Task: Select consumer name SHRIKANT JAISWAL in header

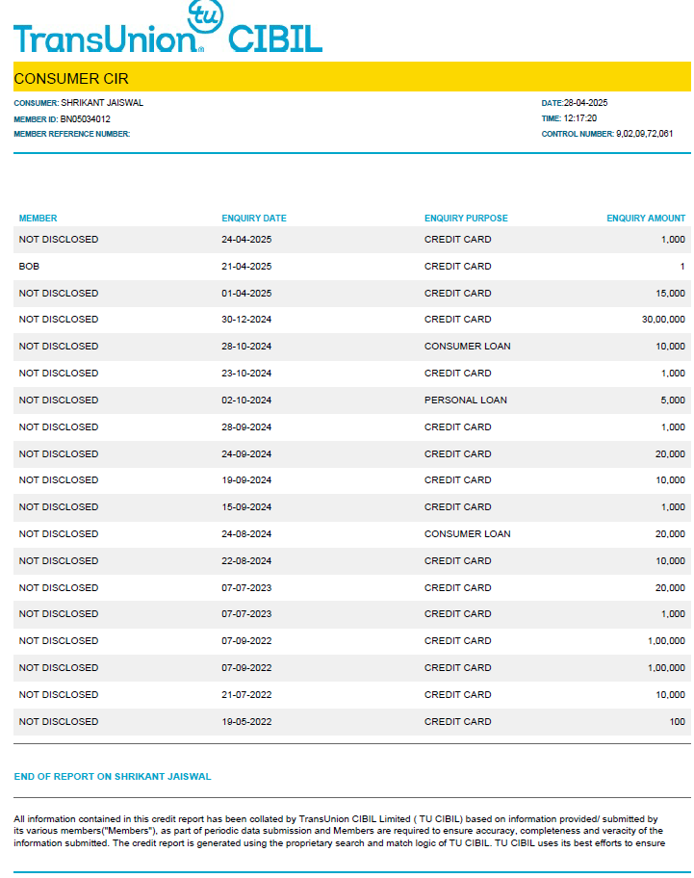Action: [x=102, y=103]
